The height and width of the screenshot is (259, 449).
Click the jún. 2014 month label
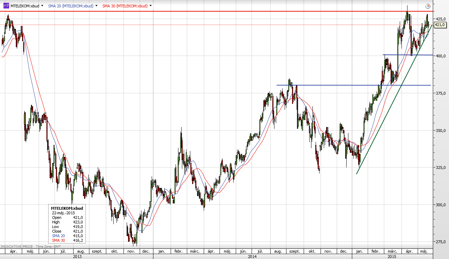click(x=243, y=252)
